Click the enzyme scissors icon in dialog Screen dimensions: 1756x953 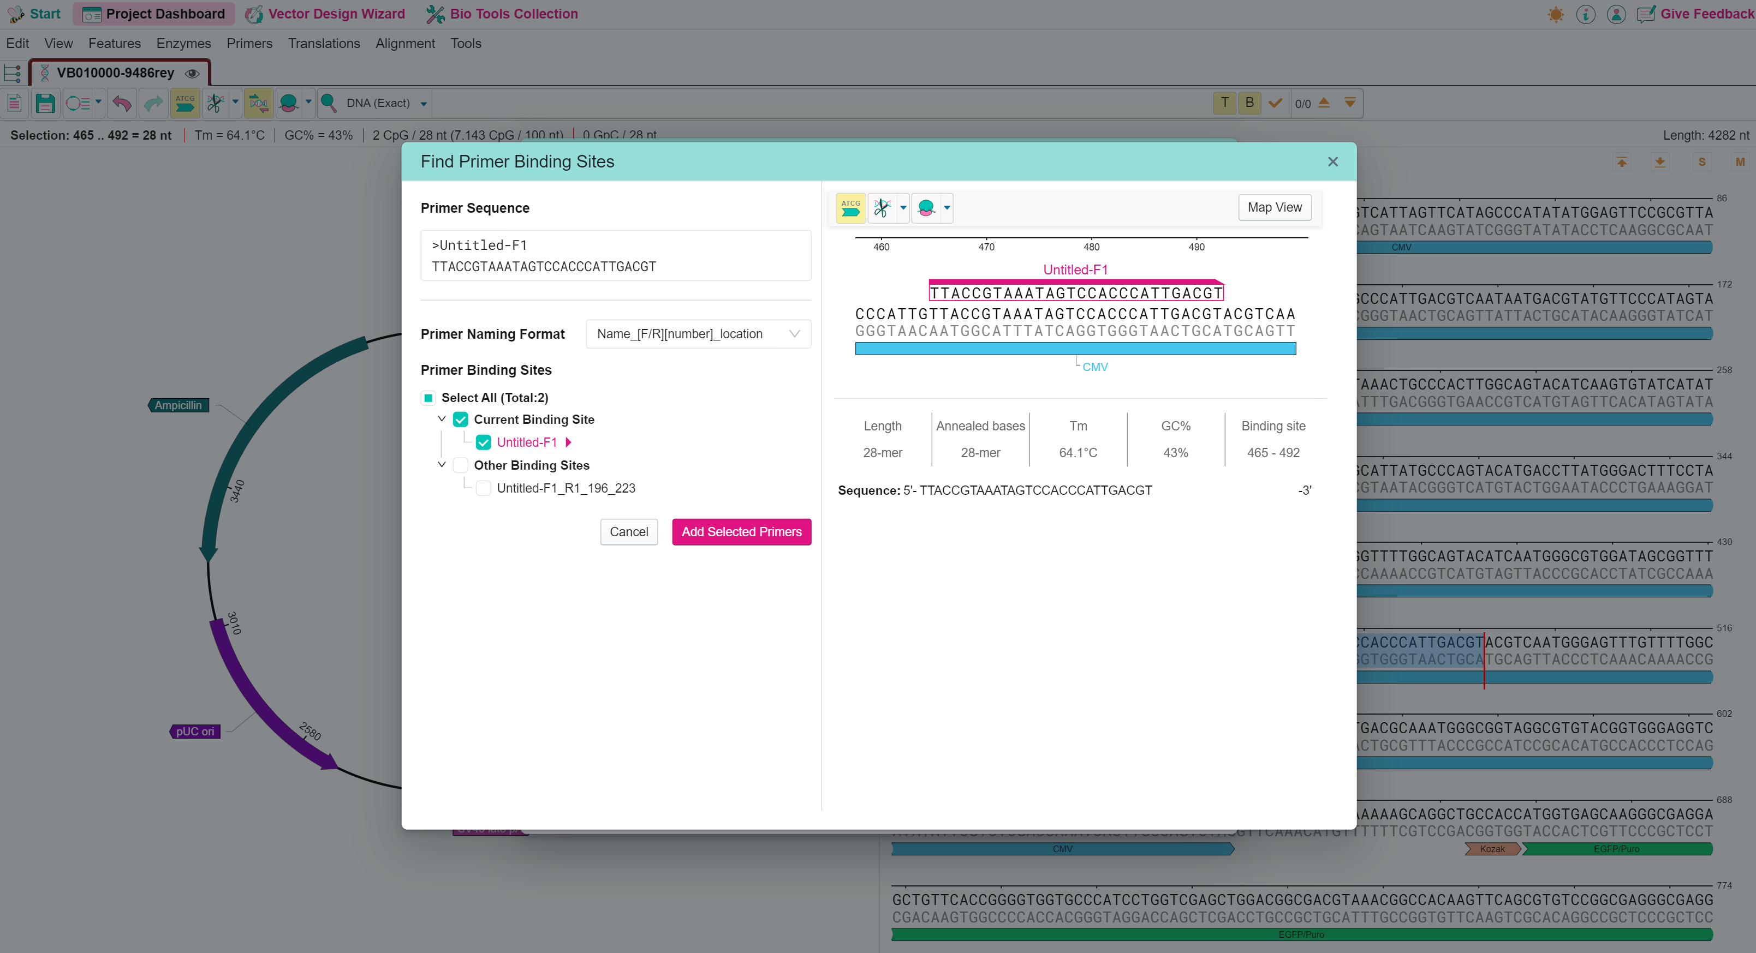pyautogui.click(x=882, y=208)
